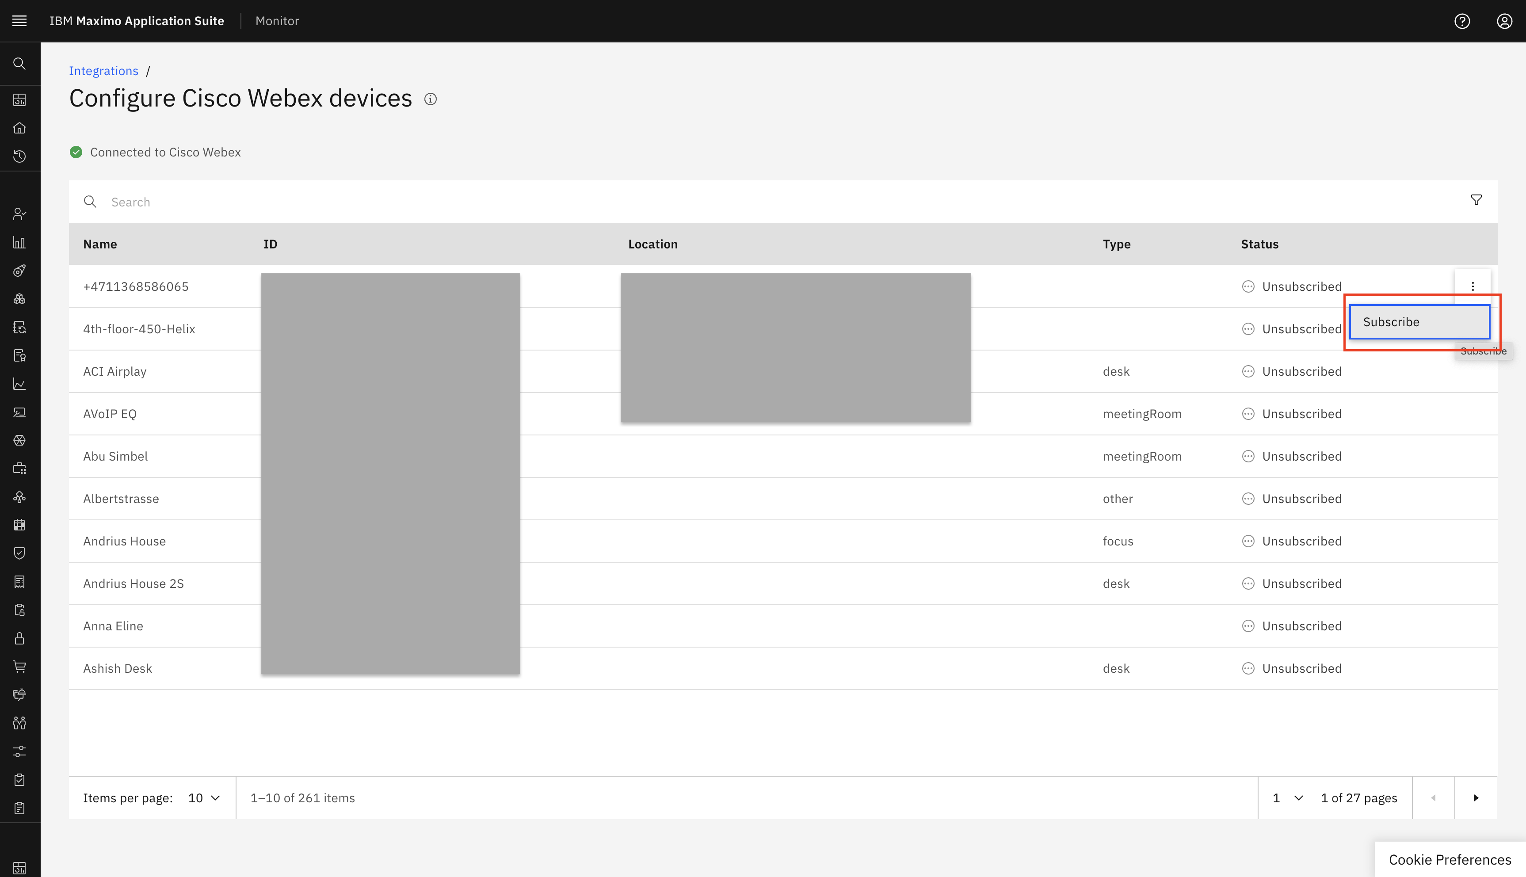Open the bar chart icon in sidebar

pyautogui.click(x=19, y=242)
